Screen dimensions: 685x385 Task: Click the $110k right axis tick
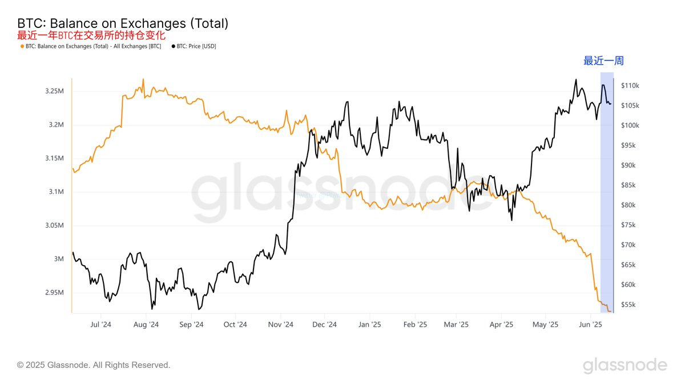(630, 86)
